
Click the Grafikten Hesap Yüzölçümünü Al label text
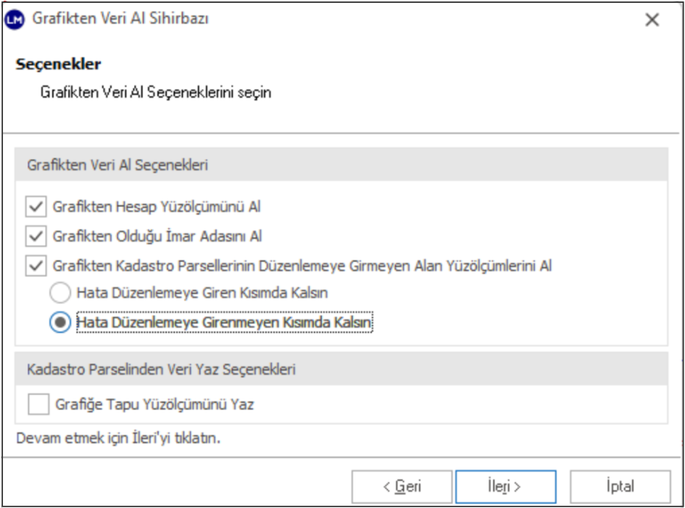[157, 207]
